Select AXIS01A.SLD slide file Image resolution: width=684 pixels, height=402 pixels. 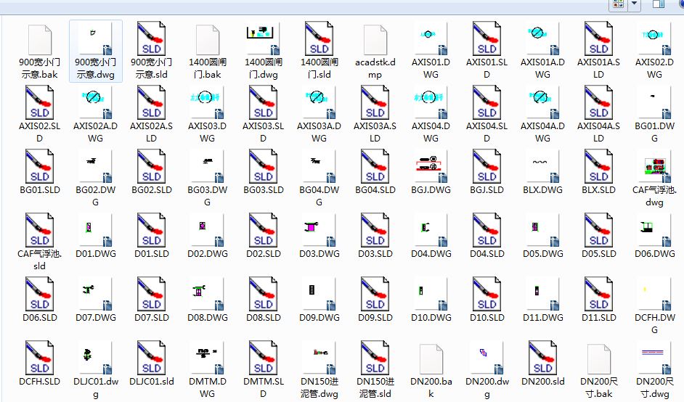598,39
